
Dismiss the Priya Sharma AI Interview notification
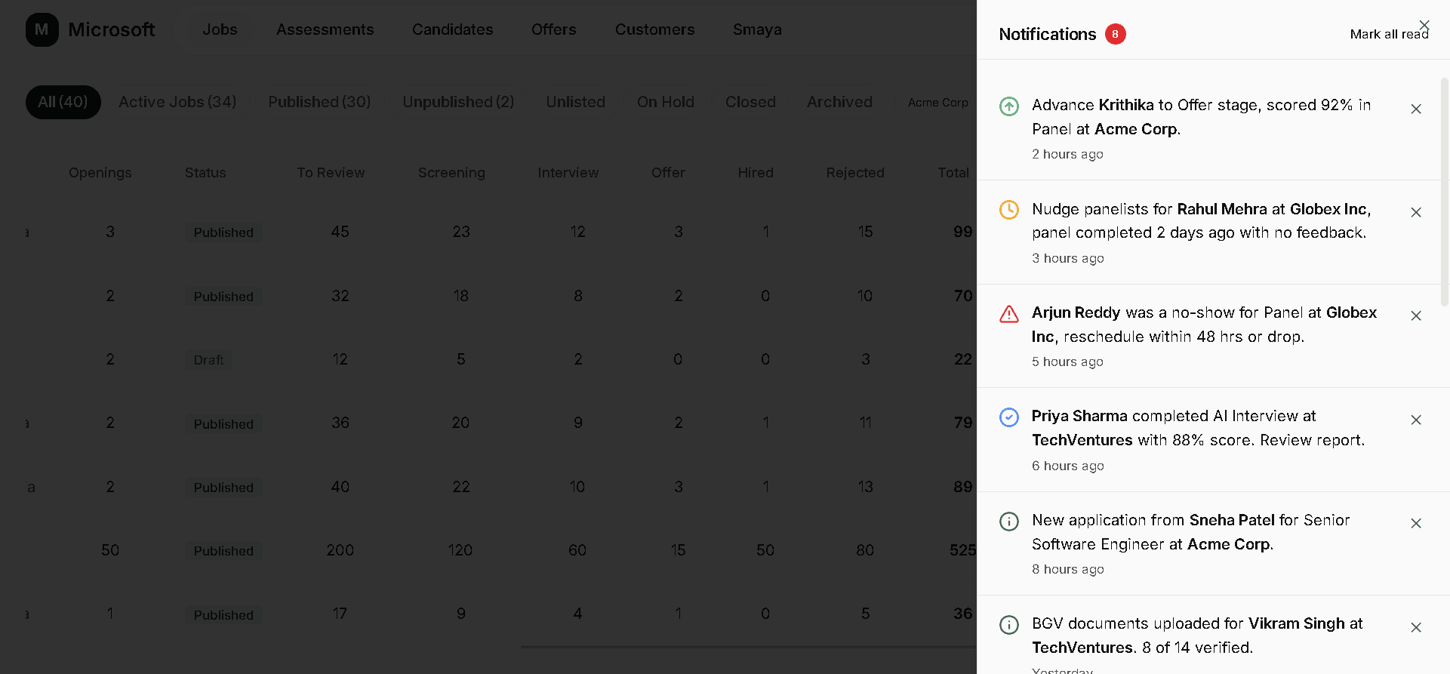tap(1415, 420)
